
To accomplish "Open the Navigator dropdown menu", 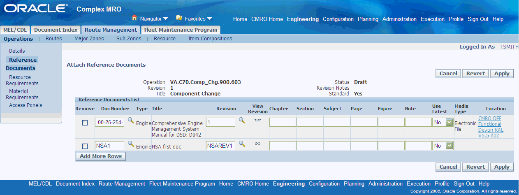I will point(165,19).
